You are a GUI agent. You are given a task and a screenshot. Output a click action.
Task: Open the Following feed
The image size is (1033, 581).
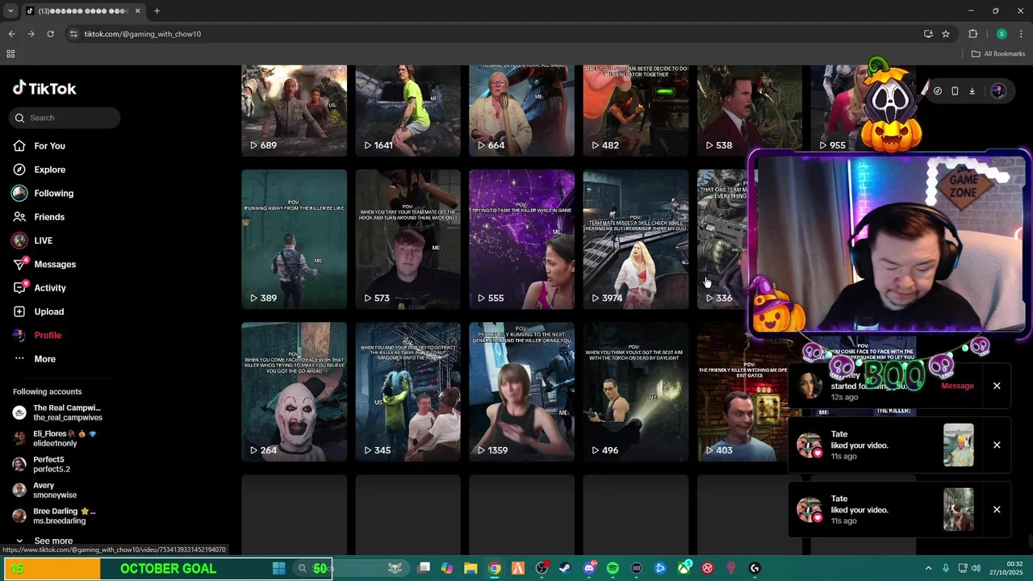coord(53,194)
